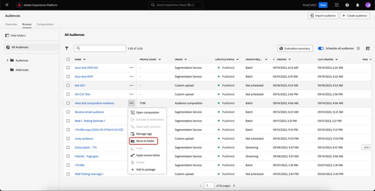Screen dimensions: 375x191
Task: Open more actions for test AD 1
Action: (131, 85)
